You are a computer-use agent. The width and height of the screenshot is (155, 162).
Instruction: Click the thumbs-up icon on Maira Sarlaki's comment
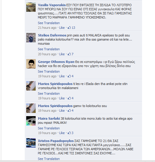69,133
